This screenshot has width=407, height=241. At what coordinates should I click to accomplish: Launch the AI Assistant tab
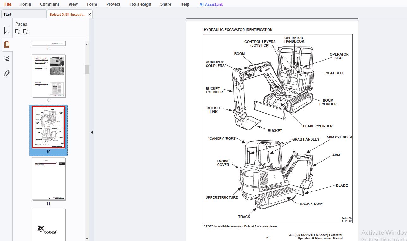point(211,4)
